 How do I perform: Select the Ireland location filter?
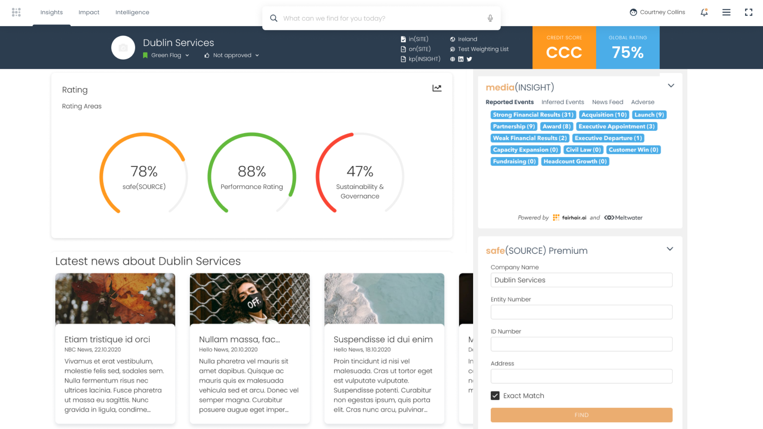tap(467, 39)
